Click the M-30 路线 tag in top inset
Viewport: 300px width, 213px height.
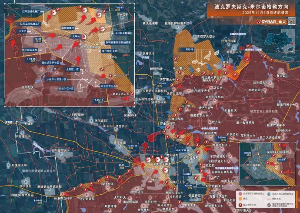click(38, 40)
